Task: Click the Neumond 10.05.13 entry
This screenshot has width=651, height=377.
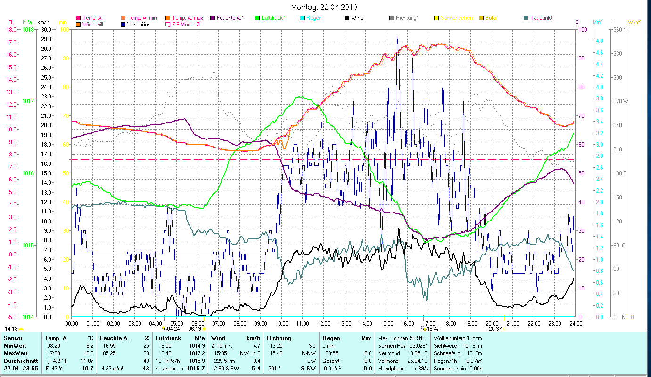Action: (x=403, y=353)
